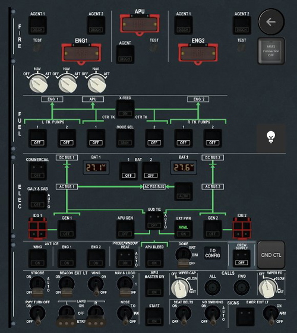Image resolution: width=297 pixels, height=333 pixels.
Task: Toggle CTR TK pump 2 switch
Action: point(154,138)
